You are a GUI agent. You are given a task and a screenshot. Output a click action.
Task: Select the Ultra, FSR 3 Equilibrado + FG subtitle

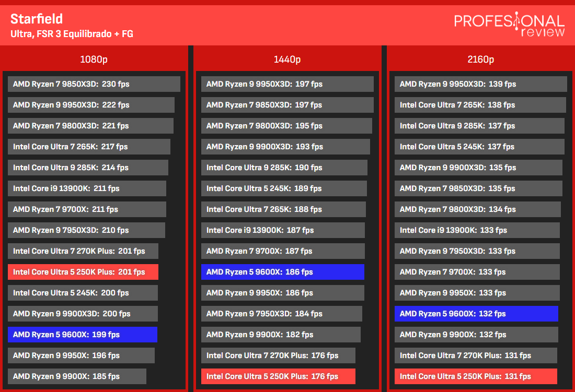point(72,34)
